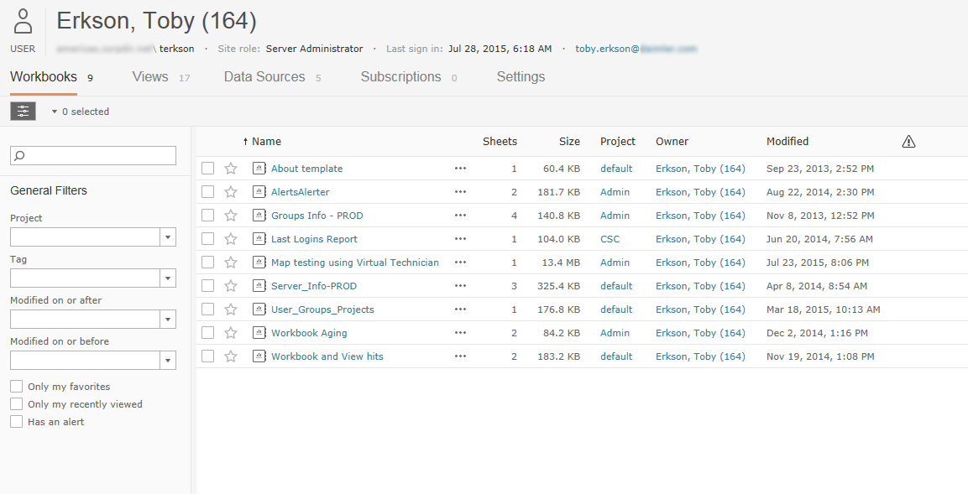This screenshot has height=494, width=968.
Task: Open the filters panel icon above the sidebar
Action: click(x=22, y=110)
